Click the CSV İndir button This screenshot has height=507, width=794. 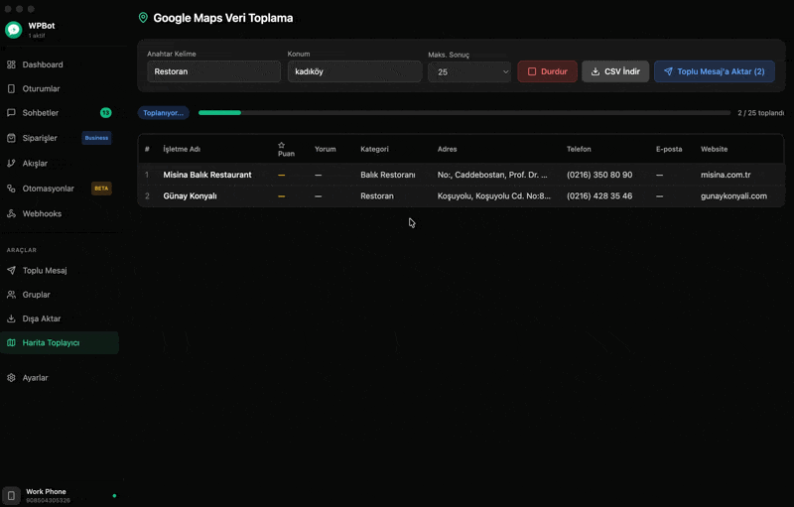tap(615, 71)
